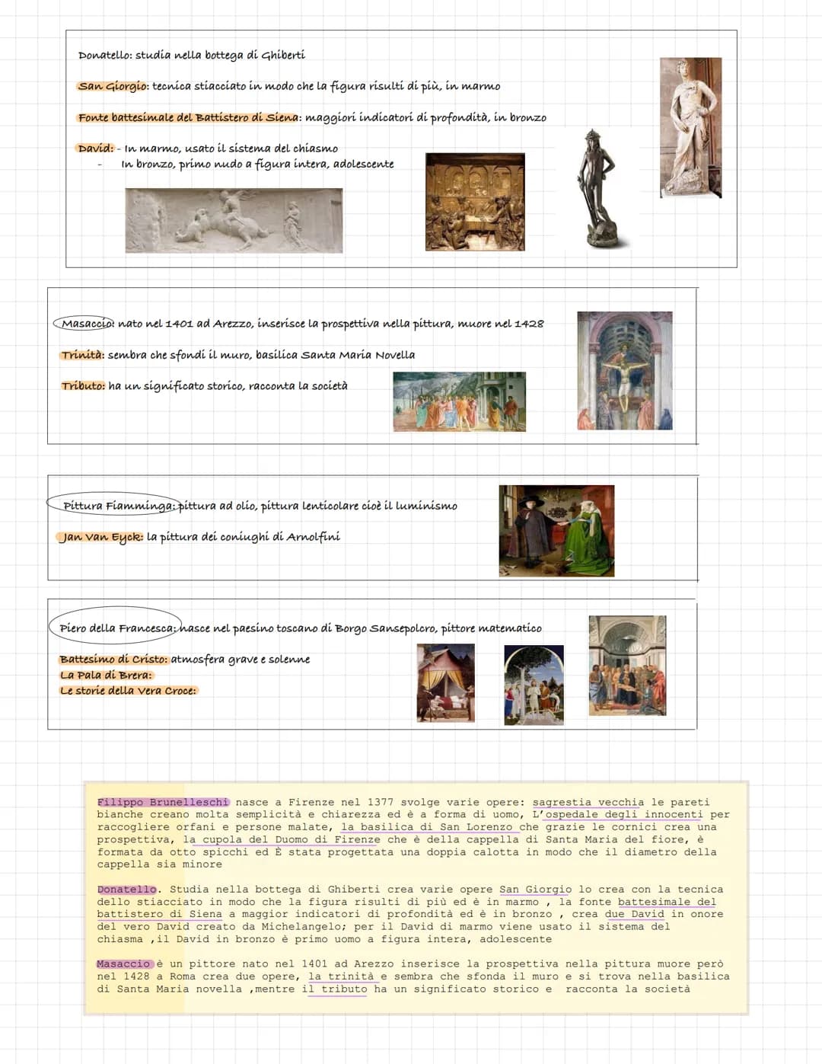
Task: Click the Battesimo di Cristo painting
Action: coord(534,685)
